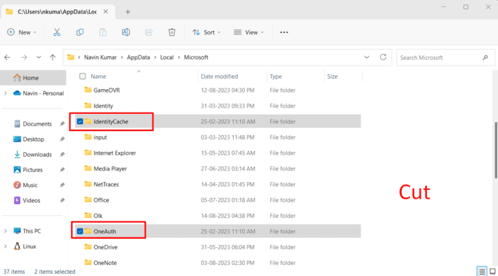Viewport: 498px width, 276px height.
Task: Click Navin Kumar breadcrumb segment
Action: coord(100,57)
